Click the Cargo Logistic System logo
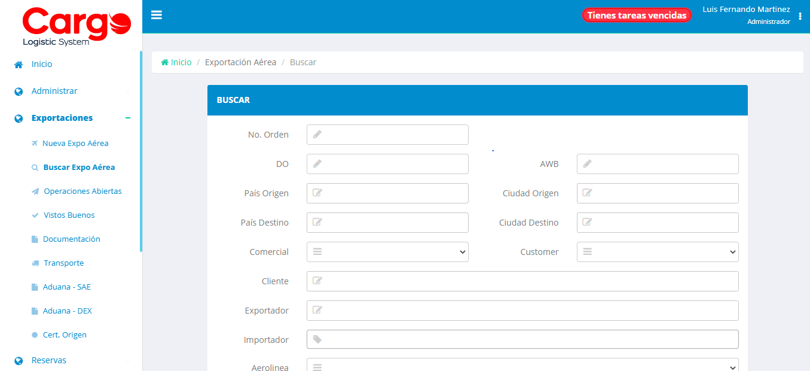 click(x=77, y=25)
